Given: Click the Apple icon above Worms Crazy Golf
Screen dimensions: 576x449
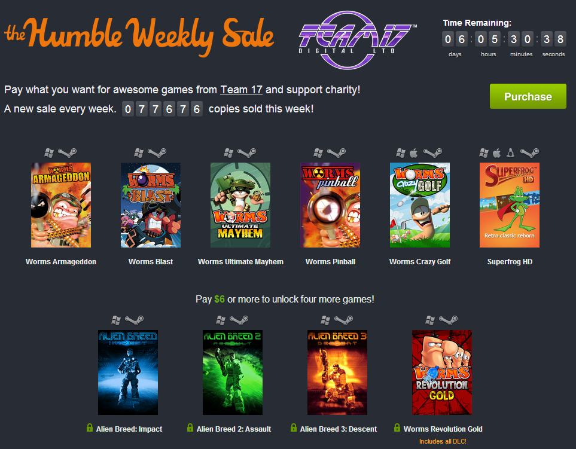Looking at the screenshot, I should pyautogui.click(x=414, y=152).
